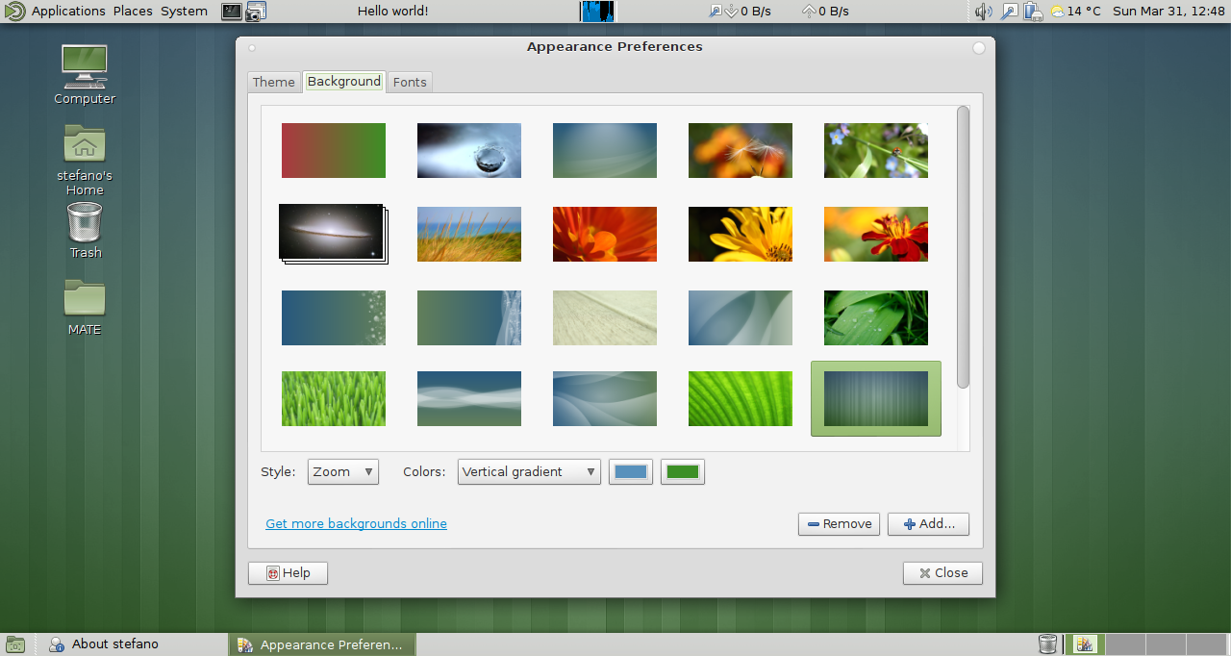The height and width of the screenshot is (656, 1231).
Task: Click the blue gradient color swatch
Action: [631, 472]
